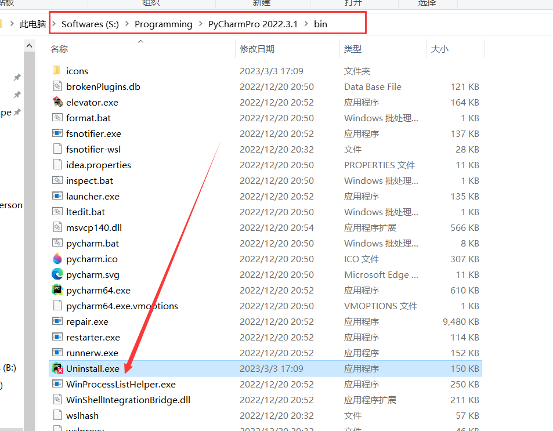Viewport: 553px width, 431px height.
Task: Select the format.bat batch file icon
Action: click(x=57, y=117)
